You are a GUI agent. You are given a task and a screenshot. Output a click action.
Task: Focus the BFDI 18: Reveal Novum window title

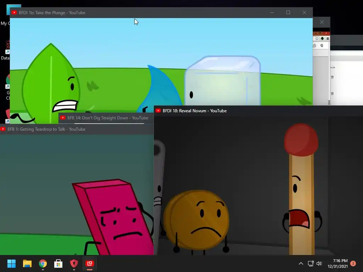click(195, 111)
